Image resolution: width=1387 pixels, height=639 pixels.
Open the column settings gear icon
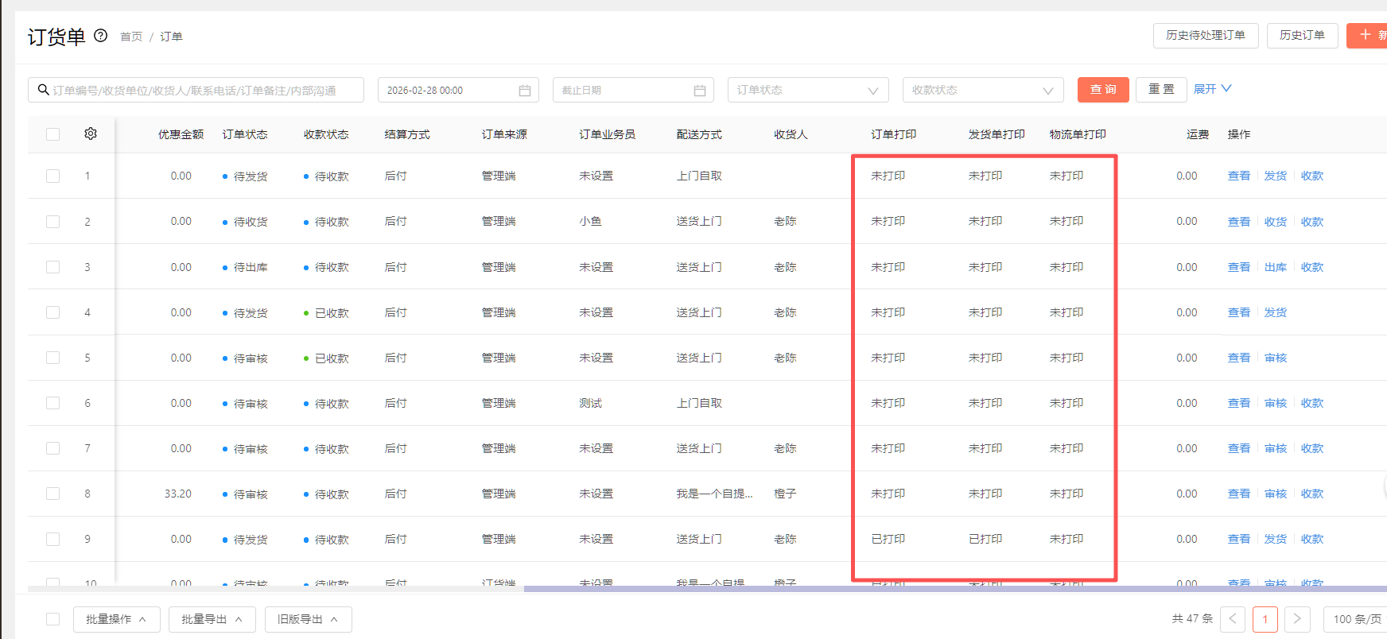tap(91, 134)
